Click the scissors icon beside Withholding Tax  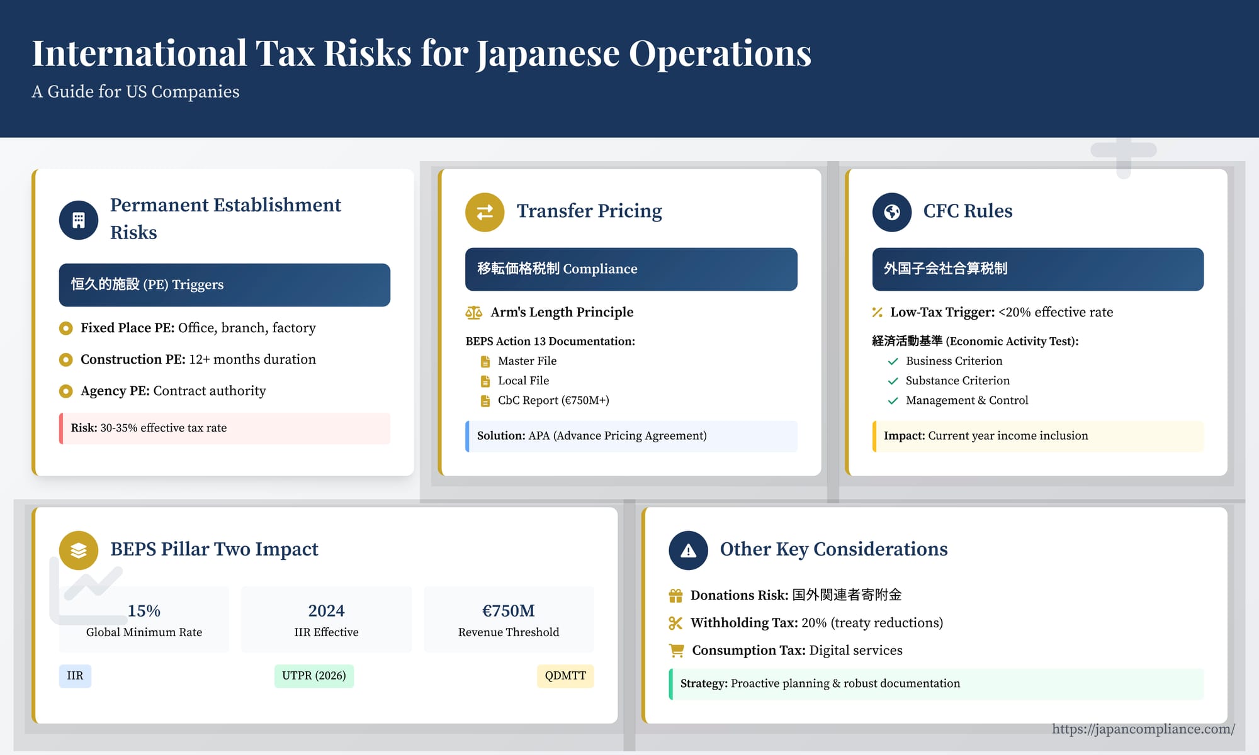pos(675,623)
